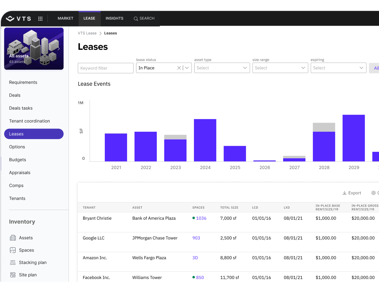
Task: Click the 2024 bar in chart
Action: [x=205, y=140]
